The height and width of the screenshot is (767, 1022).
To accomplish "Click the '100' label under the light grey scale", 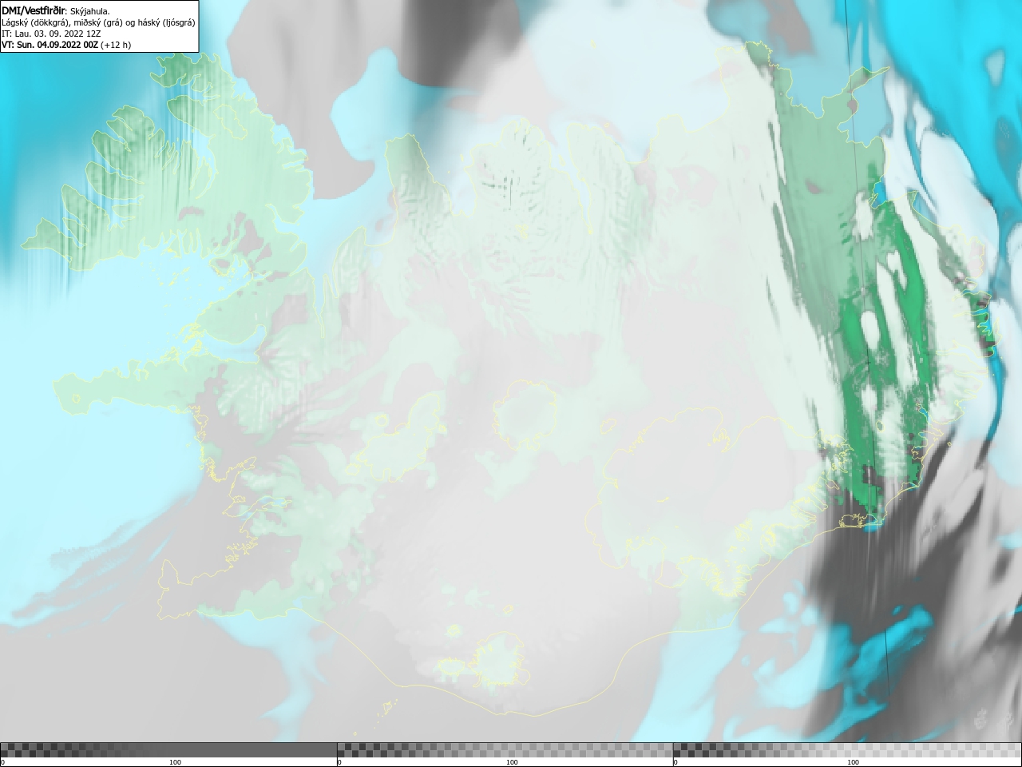I will click(x=853, y=762).
